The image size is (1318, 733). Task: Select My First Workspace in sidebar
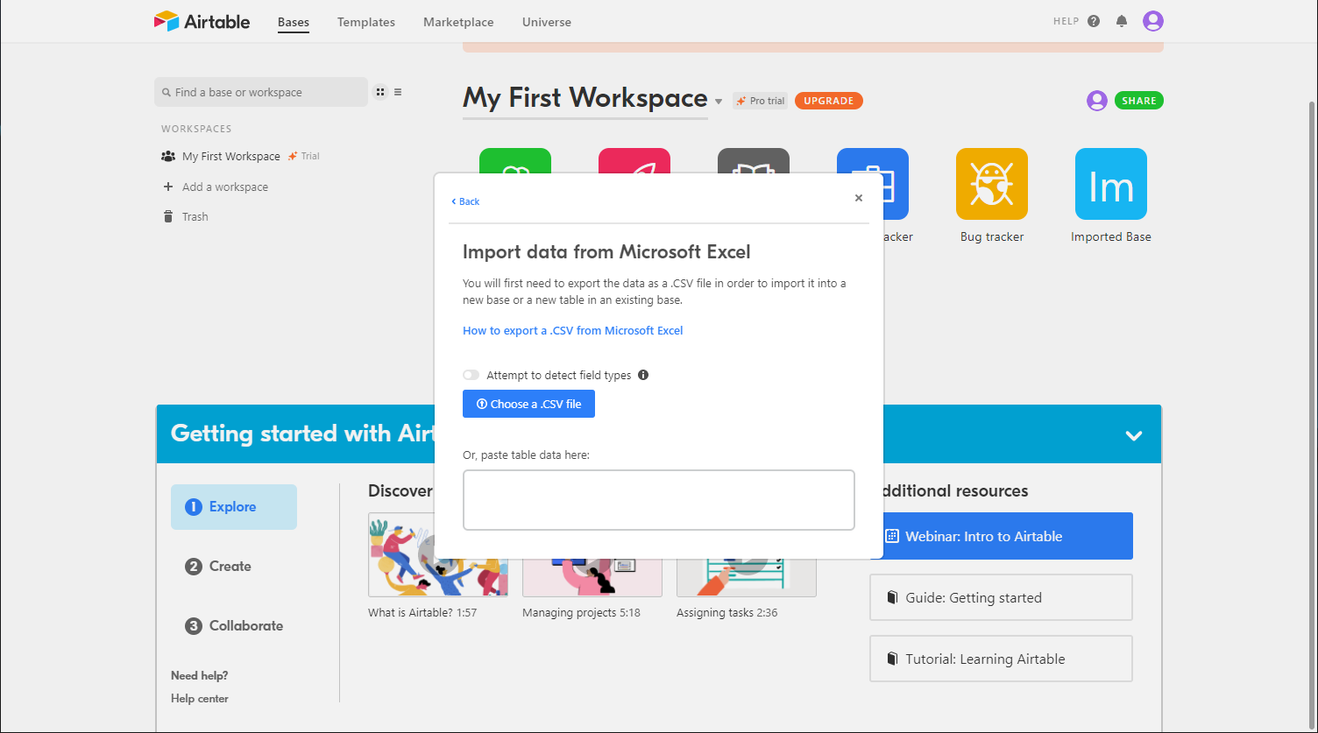pyautogui.click(x=231, y=156)
